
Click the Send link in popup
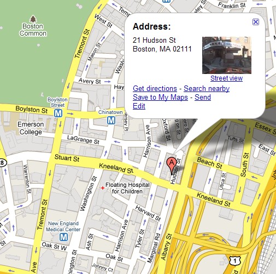tap(203, 97)
